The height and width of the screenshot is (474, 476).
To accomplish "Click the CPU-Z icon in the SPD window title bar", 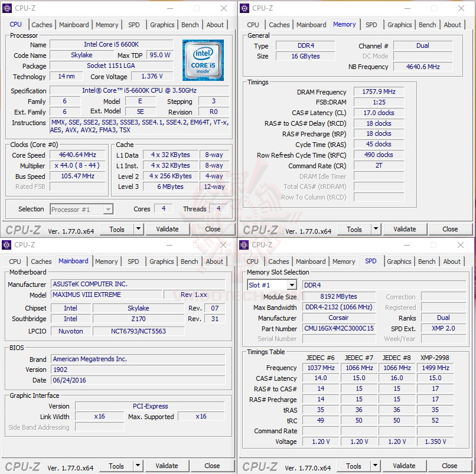I will click(244, 245).
